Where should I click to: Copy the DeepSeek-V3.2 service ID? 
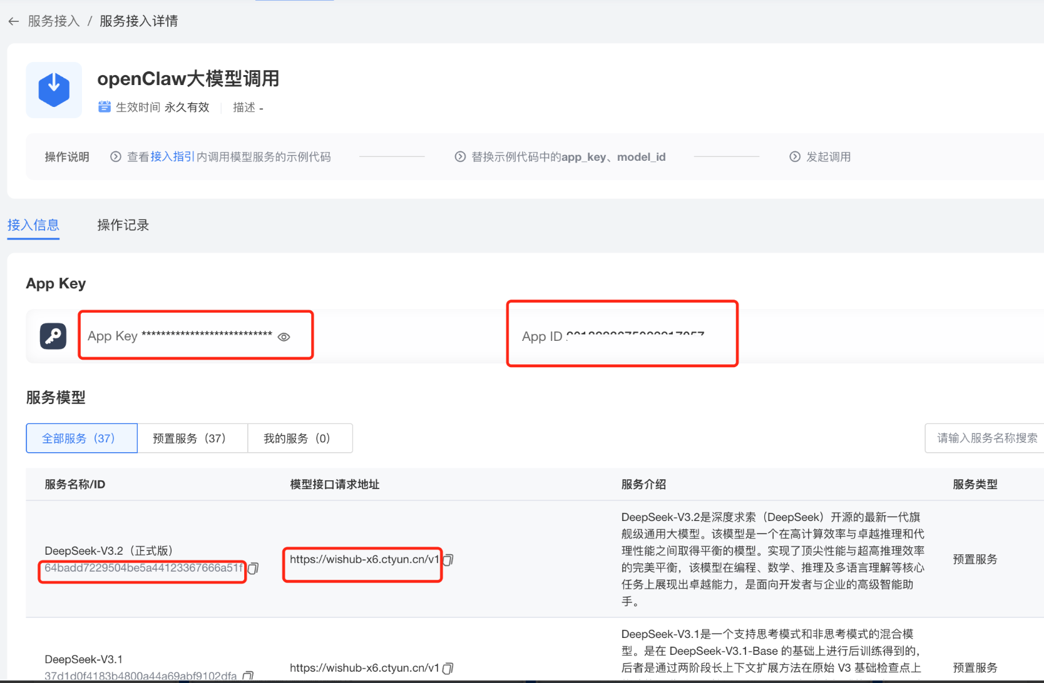(x=253, y=568)
